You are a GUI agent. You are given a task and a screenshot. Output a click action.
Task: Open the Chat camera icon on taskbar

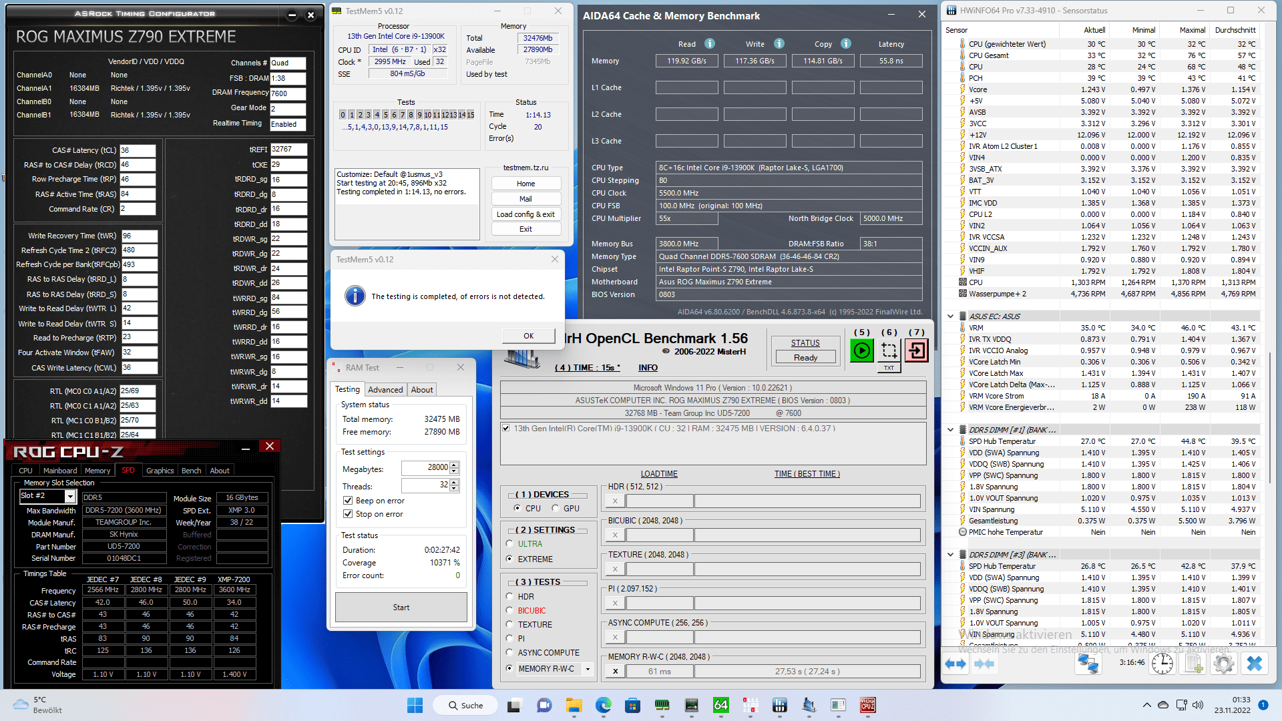(x=544, y=705)
